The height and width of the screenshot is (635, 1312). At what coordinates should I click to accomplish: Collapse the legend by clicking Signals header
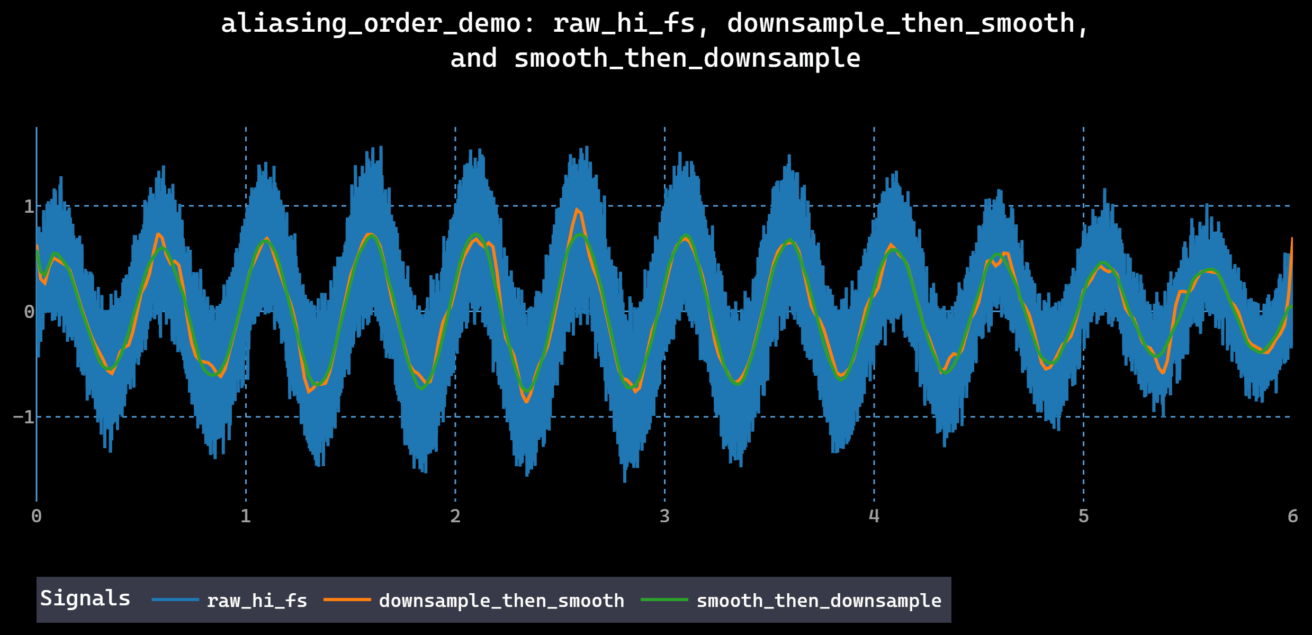pos(86,597)
